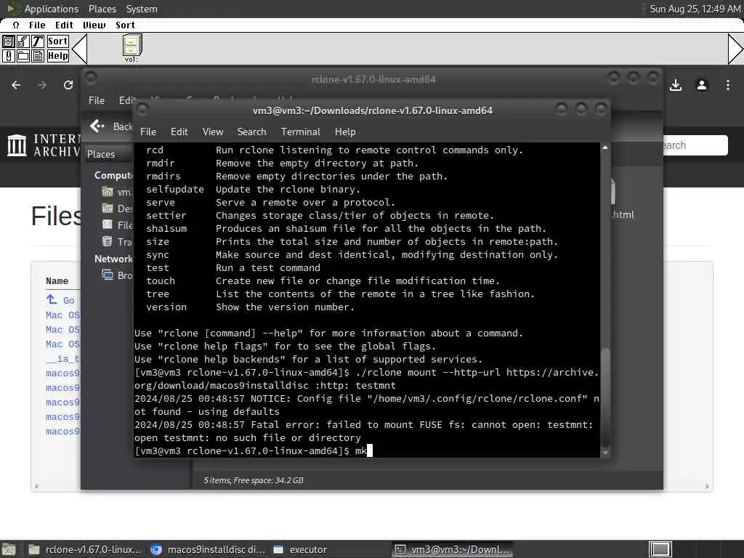Open the terminal's File menu

148,132
